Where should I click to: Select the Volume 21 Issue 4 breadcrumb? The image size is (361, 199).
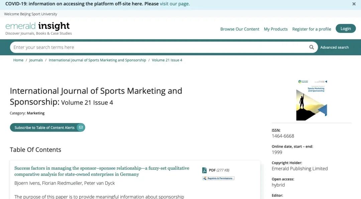167,60
